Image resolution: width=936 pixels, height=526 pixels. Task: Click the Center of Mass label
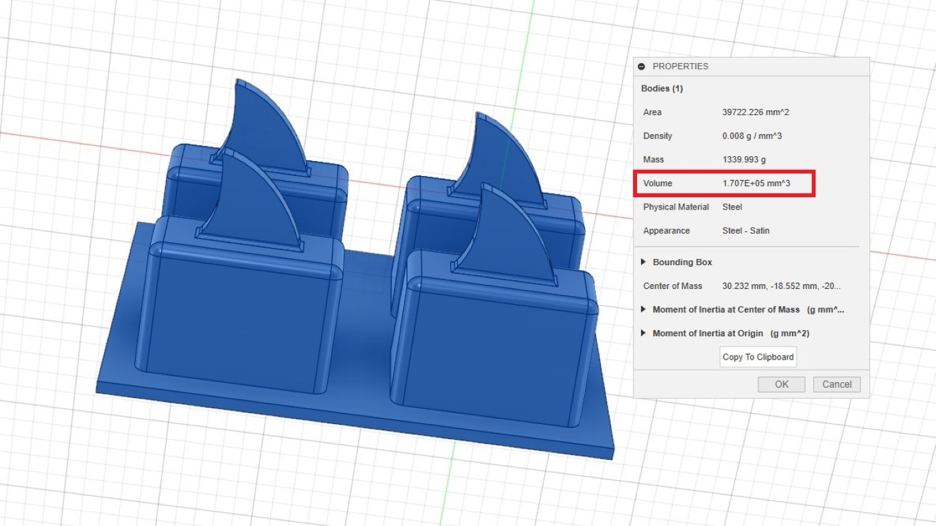coord(673,286)
